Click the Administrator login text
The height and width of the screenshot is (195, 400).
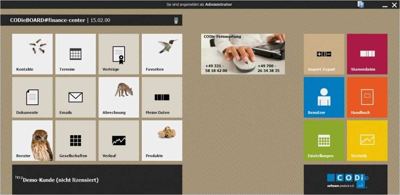(219, 4)
